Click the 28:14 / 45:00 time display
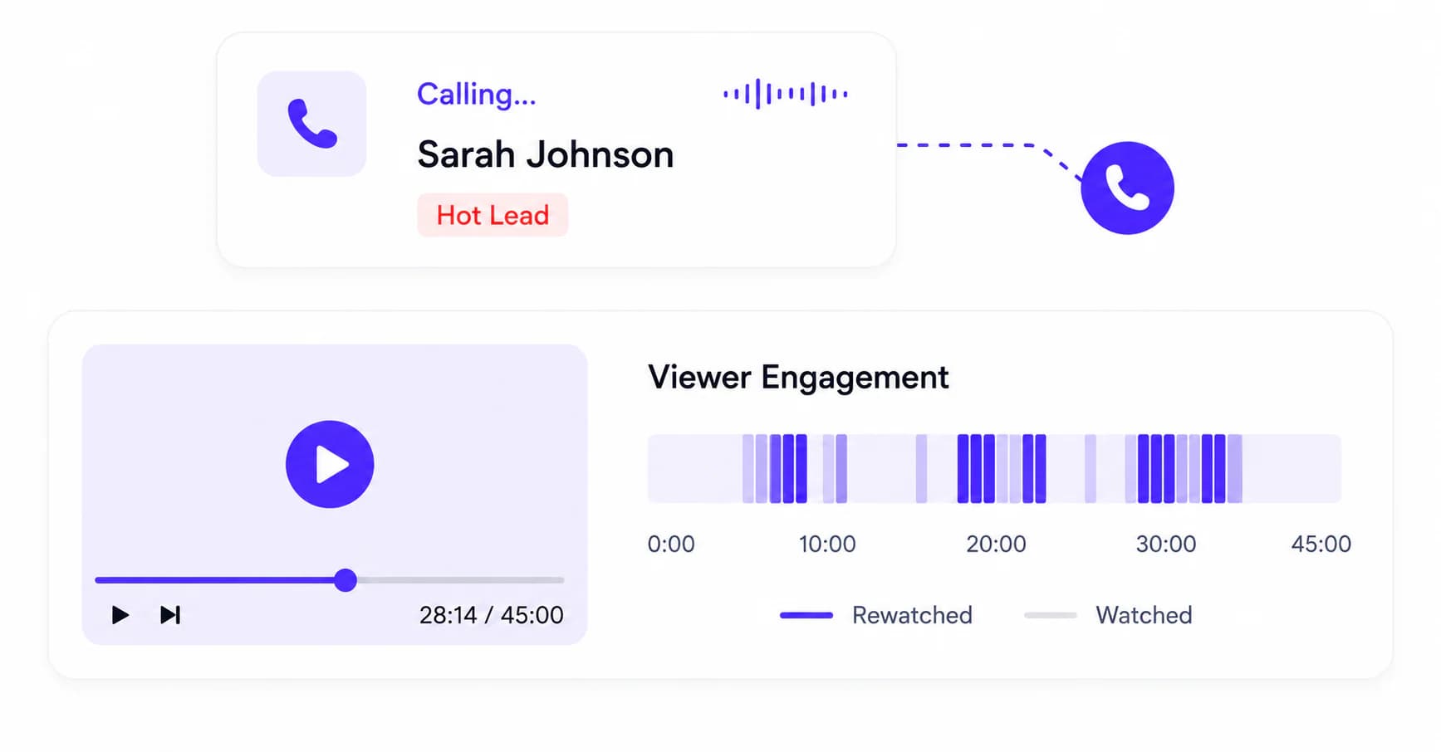Screen dimensions: 1441x752 point(491,615)
